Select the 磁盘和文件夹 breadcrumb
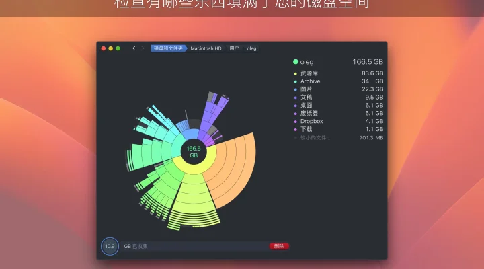The image size is (484, 269). pyautogui.click(x=168, y=48)
